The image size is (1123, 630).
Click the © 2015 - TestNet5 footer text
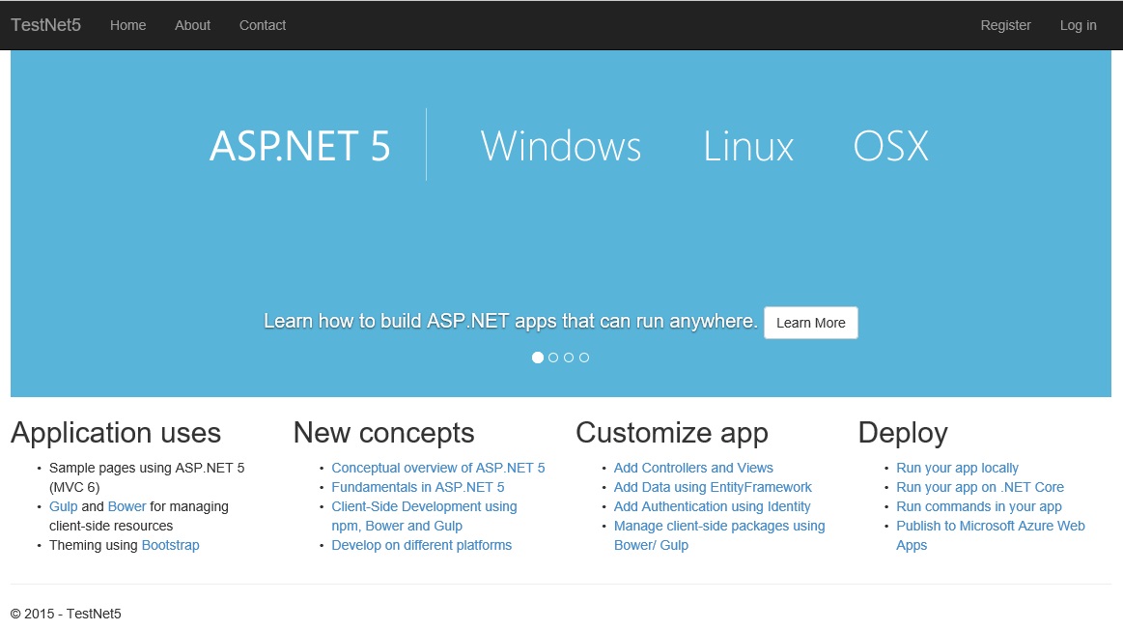point(66,614)
